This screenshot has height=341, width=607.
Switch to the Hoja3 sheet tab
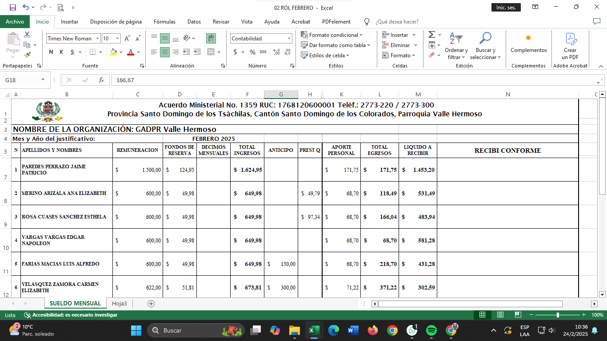pyautogui.click(x=119, y=304)
